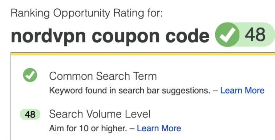This screenshot has height=140, width=275.
Task: Open Learn More link after search bar suggestions
Action: (x=242, y=91)
